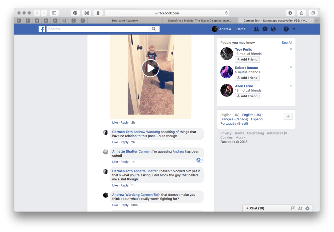Image resolution: width=334 pixels, height=232 pixels.
Task: Click the search magnifying glass button
Action: (x=154, y=29)
